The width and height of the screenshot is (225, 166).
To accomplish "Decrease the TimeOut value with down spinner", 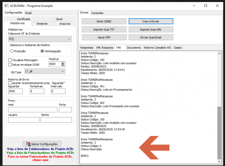I will click(x=63, y=65).
